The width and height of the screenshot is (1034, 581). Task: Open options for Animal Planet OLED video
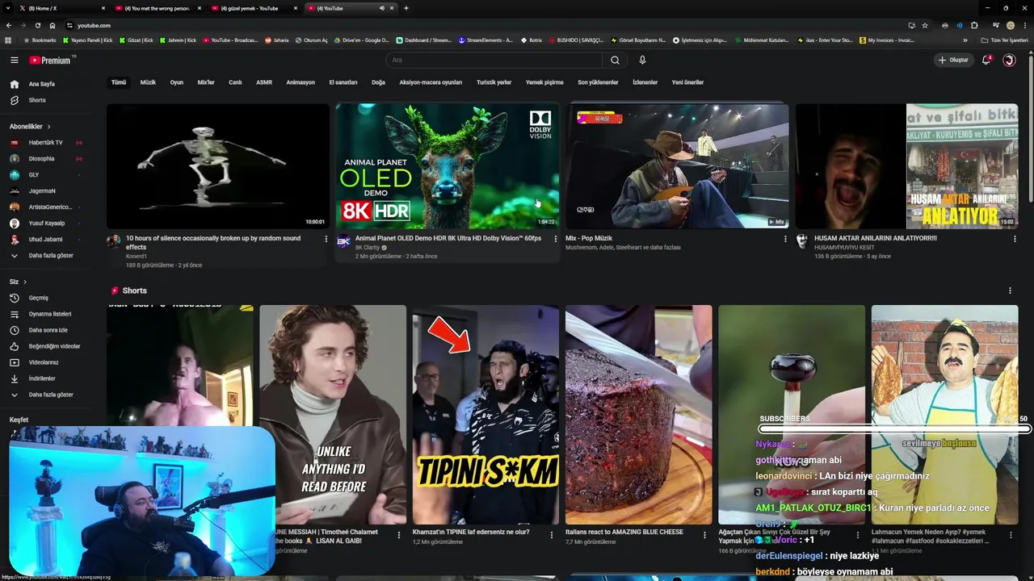pyautogui.click(x=555, y=239)
